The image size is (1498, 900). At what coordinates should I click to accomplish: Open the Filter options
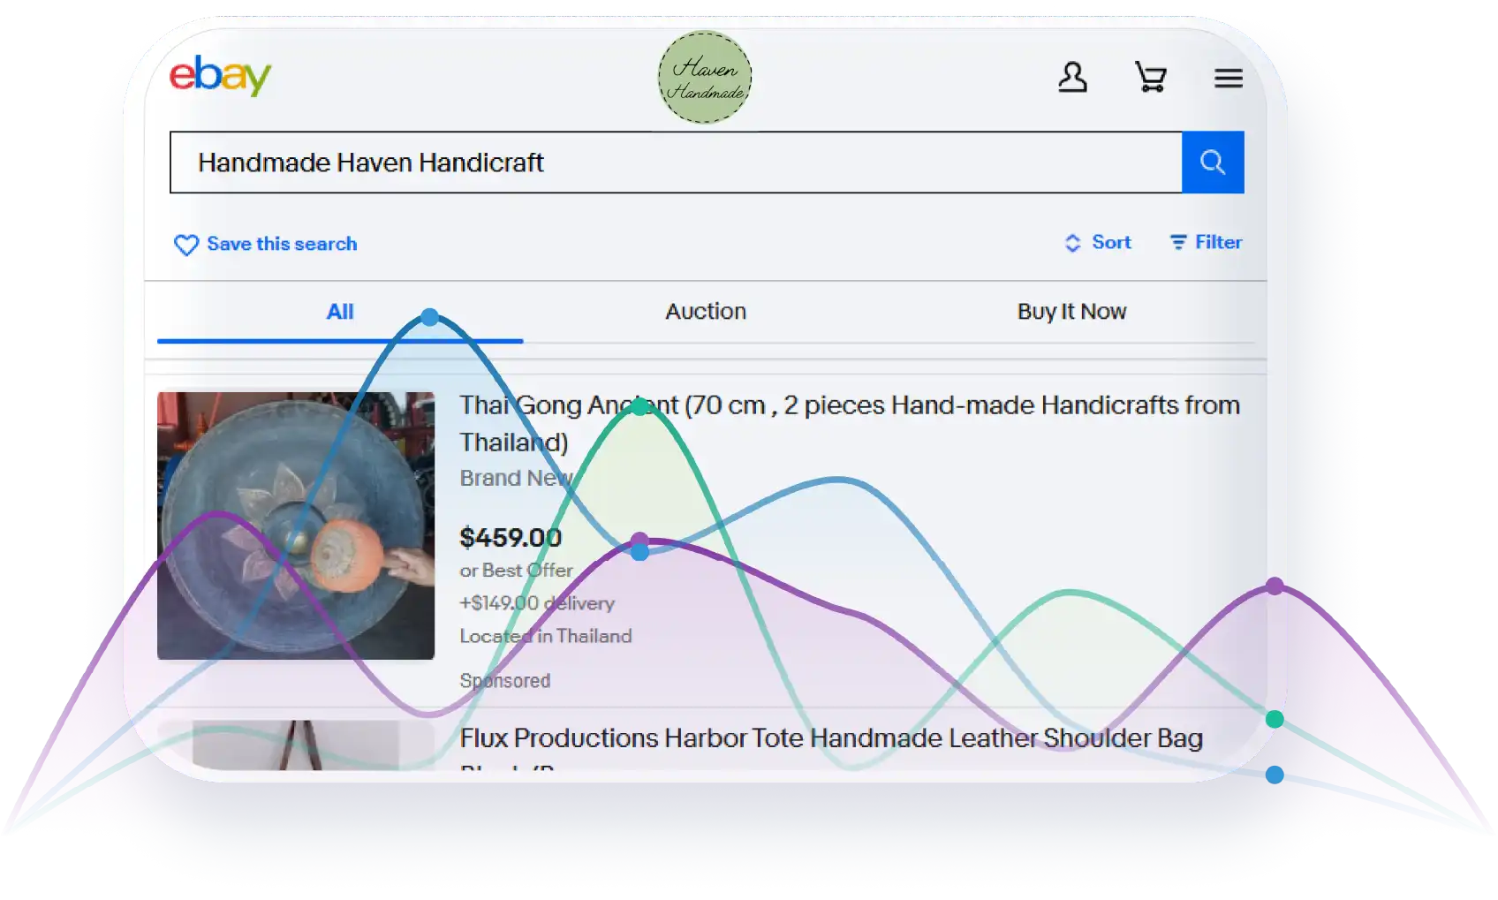coord(1206,243)
